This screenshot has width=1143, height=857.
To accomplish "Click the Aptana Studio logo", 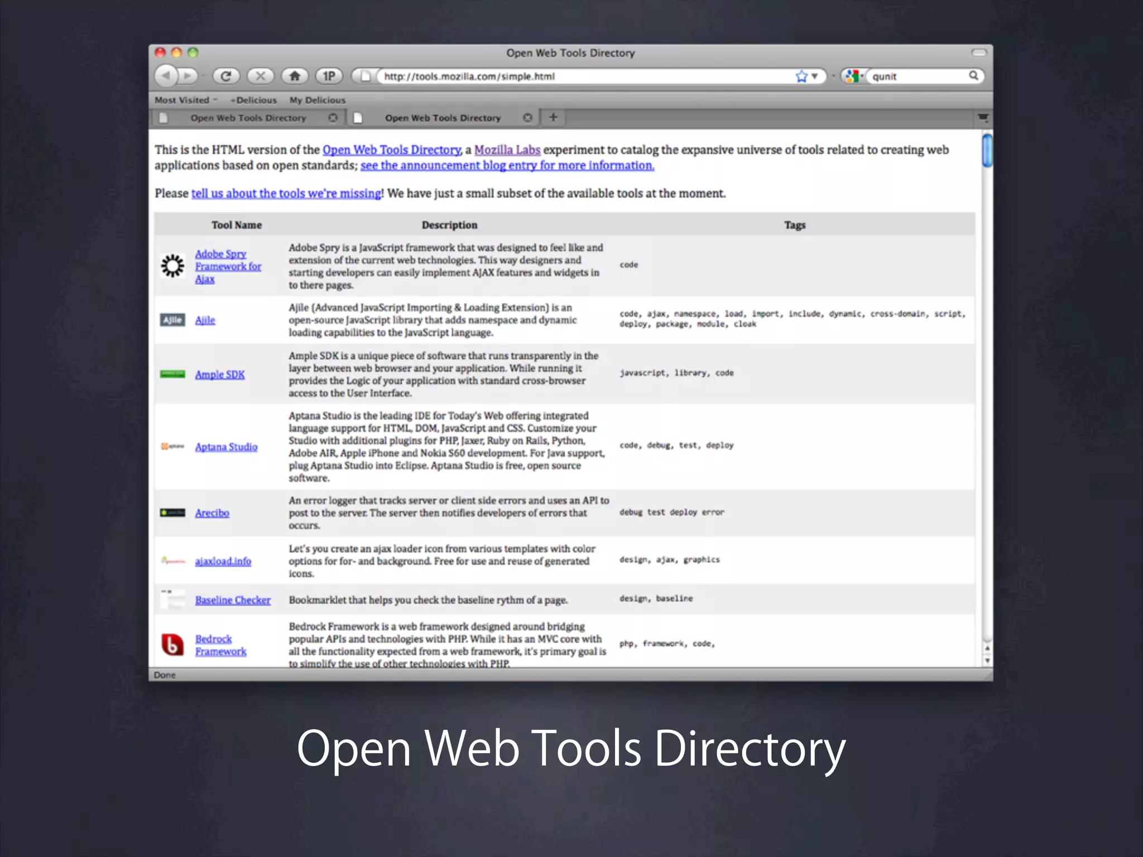I will point(172,446).
